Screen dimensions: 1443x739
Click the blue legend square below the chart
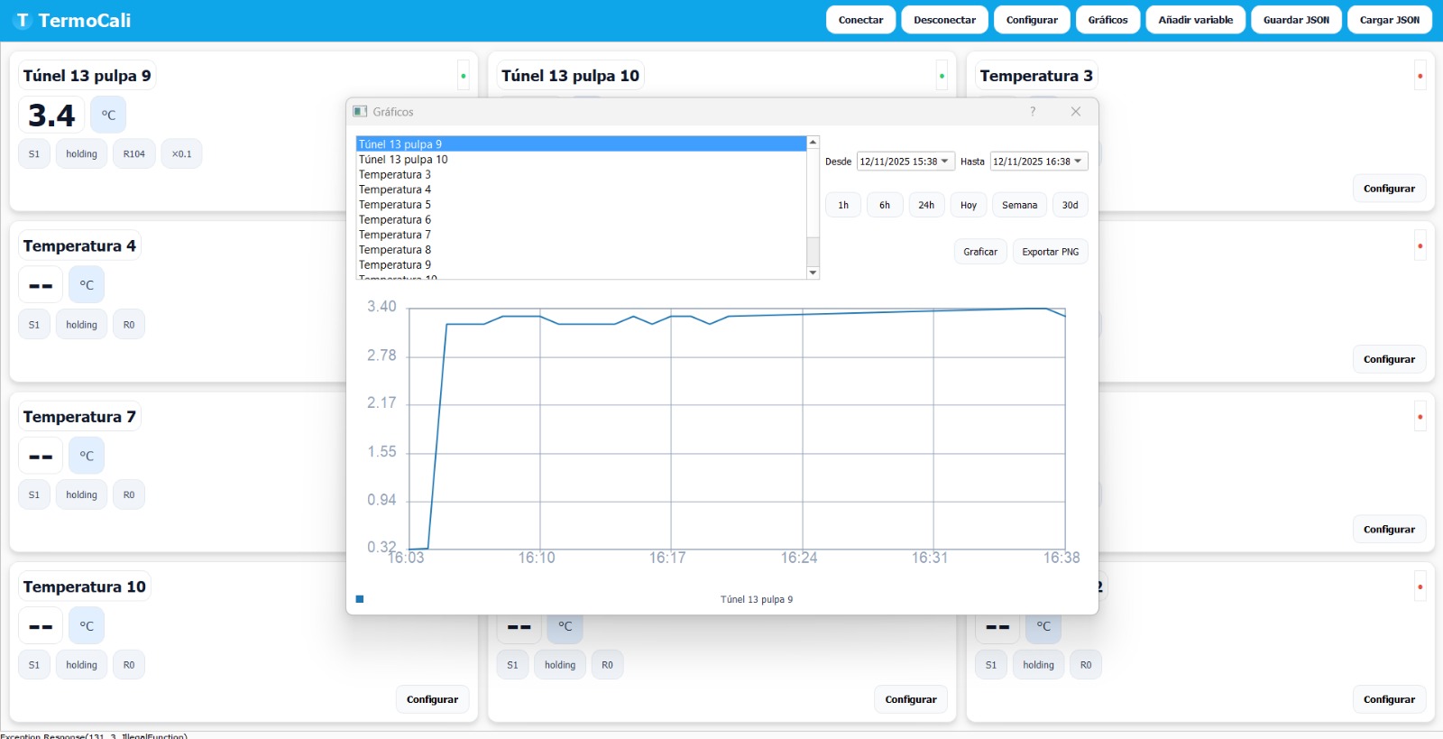tap(360, 599)
